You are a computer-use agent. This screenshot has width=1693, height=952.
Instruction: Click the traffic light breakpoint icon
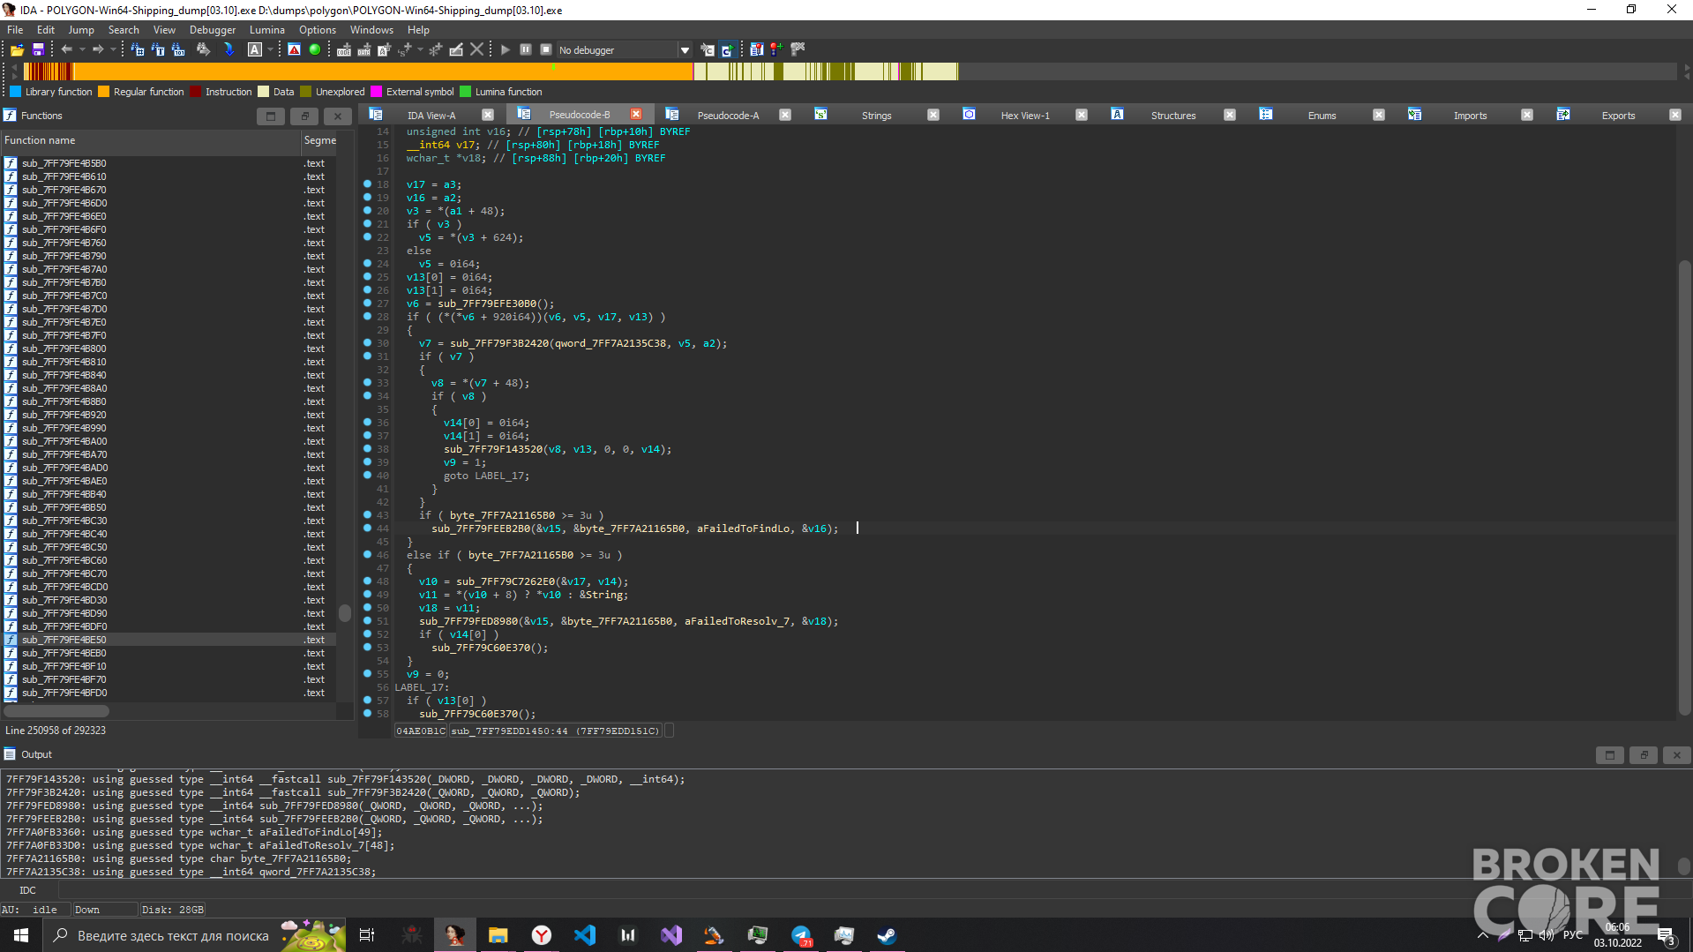click(x=776, y=50)
